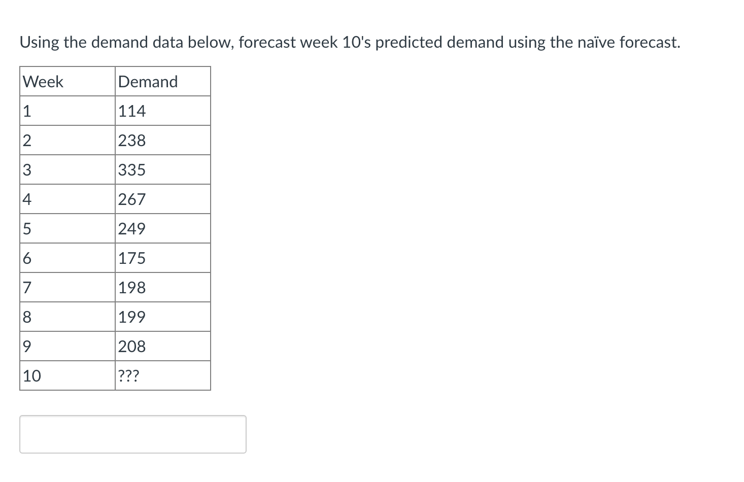Click the Week 3 row label
Viewport: 744px width, 482px height.
[x=66, y=169]
